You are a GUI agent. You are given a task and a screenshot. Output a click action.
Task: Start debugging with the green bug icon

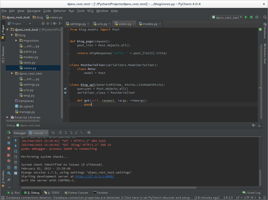click(251, 17)
